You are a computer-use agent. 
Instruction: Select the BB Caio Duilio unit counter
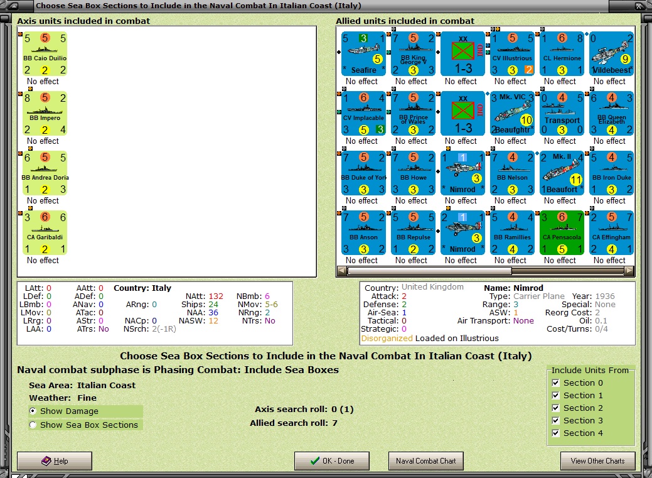[45, 54]
